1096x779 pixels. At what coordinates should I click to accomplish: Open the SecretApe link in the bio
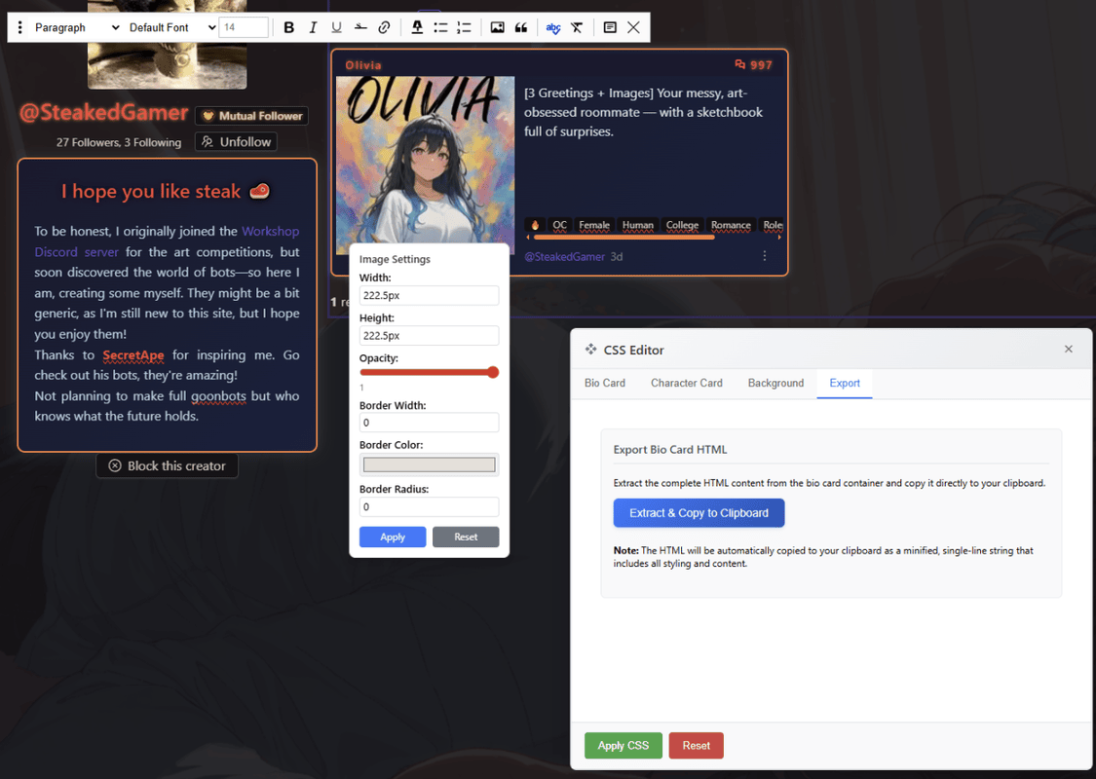pyautogui.click(x=133, y=354)
